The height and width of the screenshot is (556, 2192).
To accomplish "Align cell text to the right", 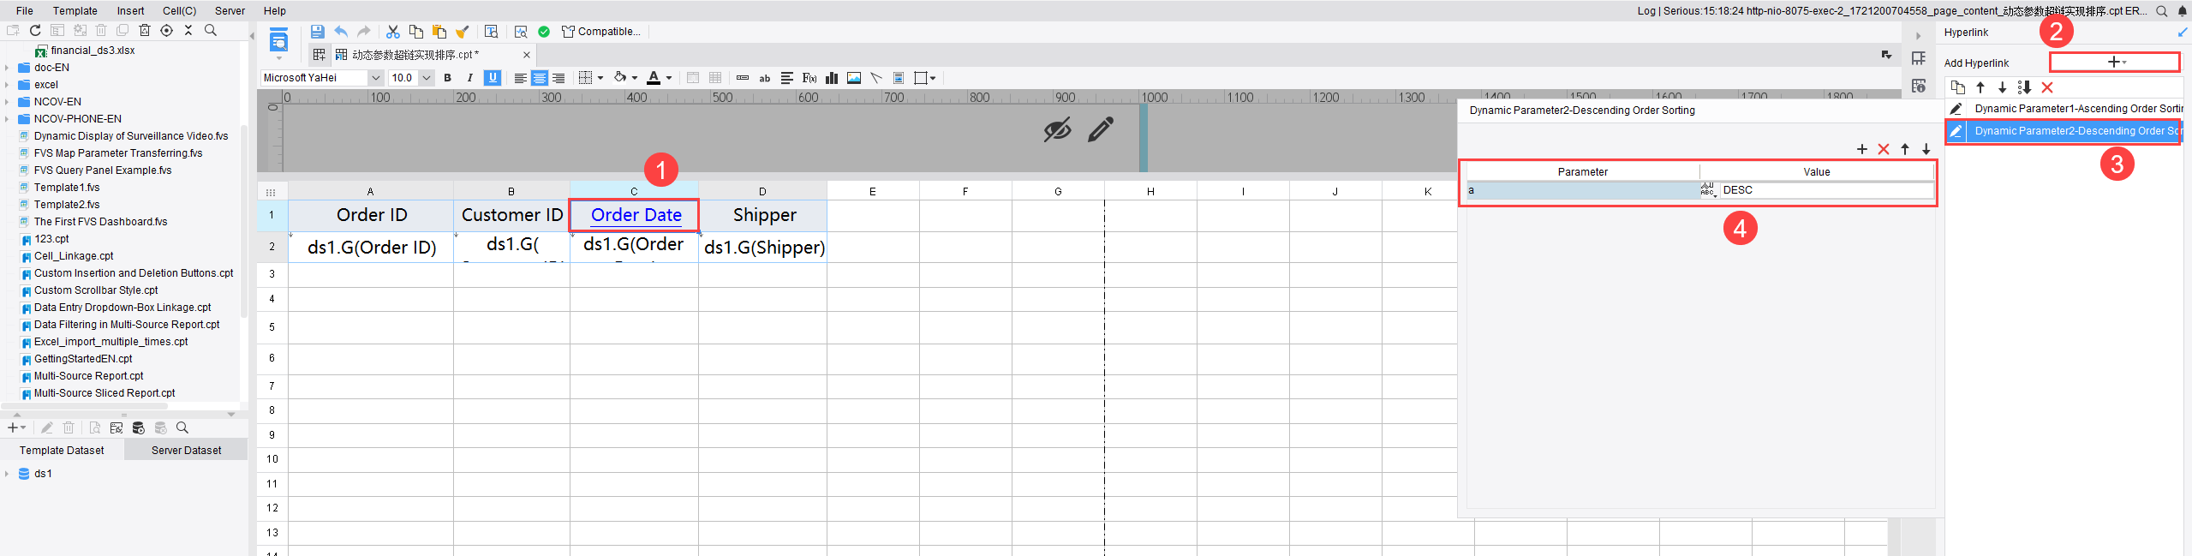I will 558,78.
